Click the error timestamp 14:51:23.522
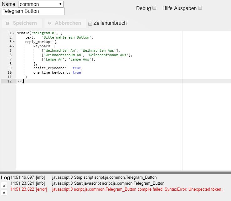Viewport: 231px width, 201px height. 22,189
